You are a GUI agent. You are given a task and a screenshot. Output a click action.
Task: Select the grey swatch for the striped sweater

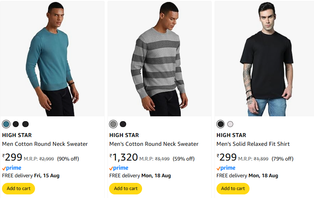113,124
